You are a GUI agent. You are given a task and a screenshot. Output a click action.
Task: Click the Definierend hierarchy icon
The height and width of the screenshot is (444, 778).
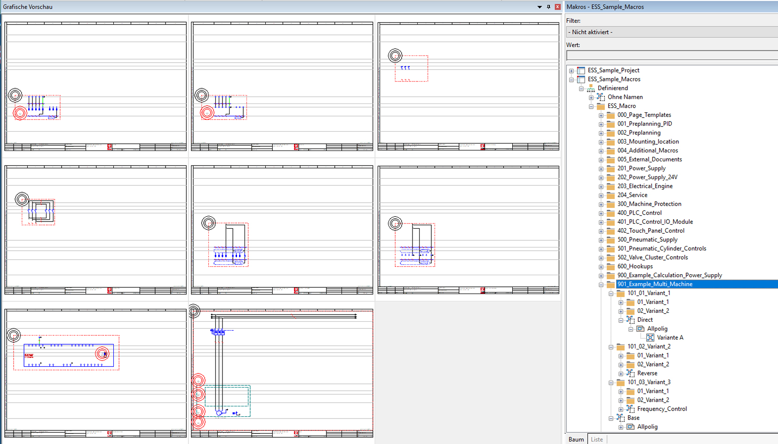pos(591,88)
